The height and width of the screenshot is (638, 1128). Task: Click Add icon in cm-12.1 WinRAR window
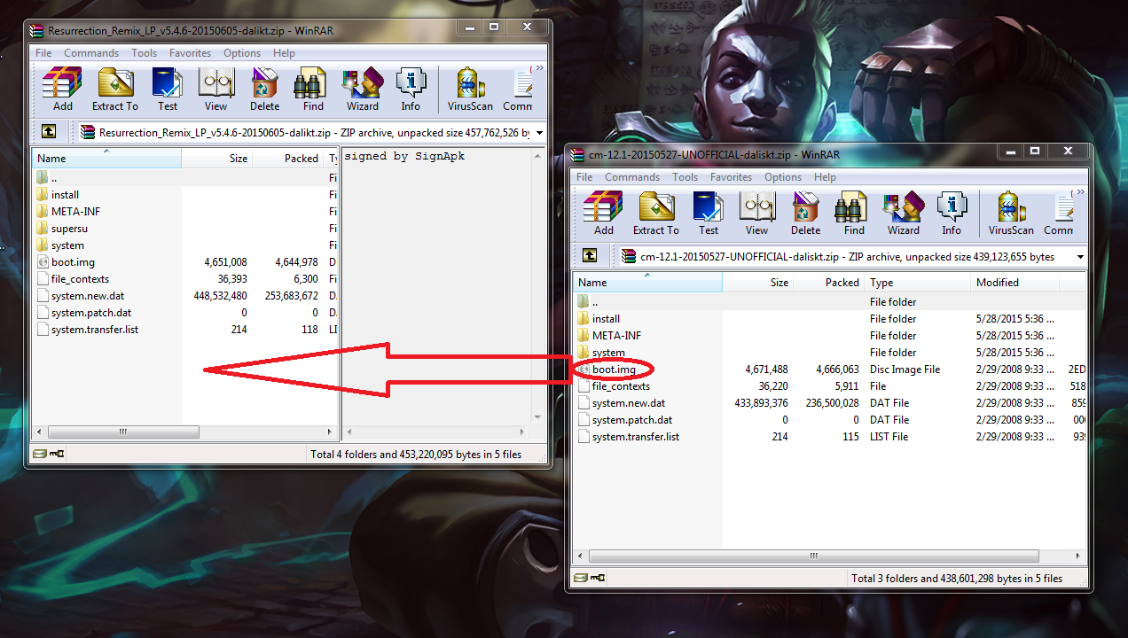point(603,213)
